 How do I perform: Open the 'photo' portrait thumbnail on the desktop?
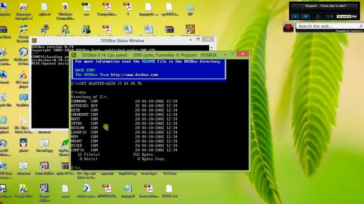click(x=23, y=145)
